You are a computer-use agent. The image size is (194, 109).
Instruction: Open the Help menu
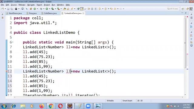pos(68,5)
